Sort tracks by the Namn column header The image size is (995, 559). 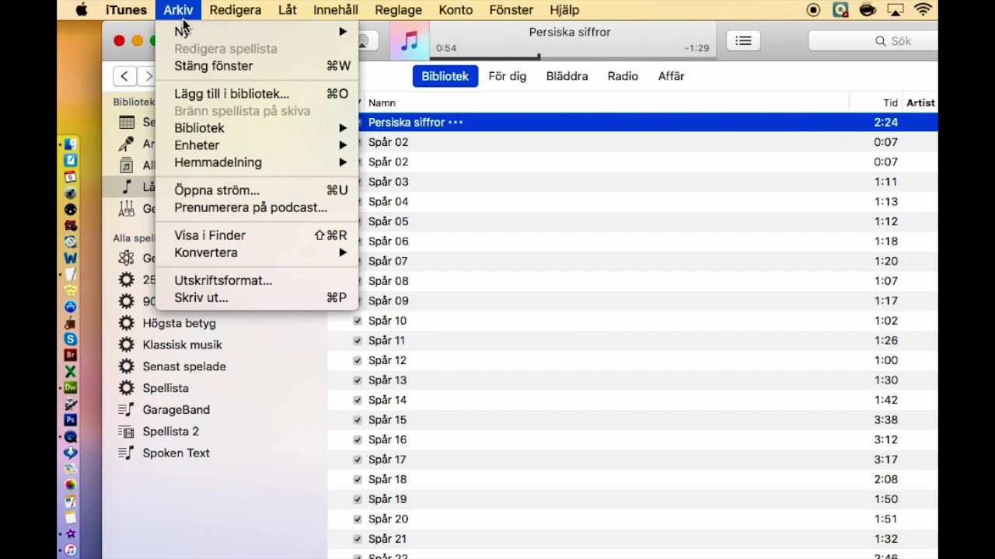[382, 102]
